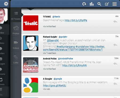Screen dimensions: 120x98
Task: Select the Android Police account name
Action: [50, 59]
